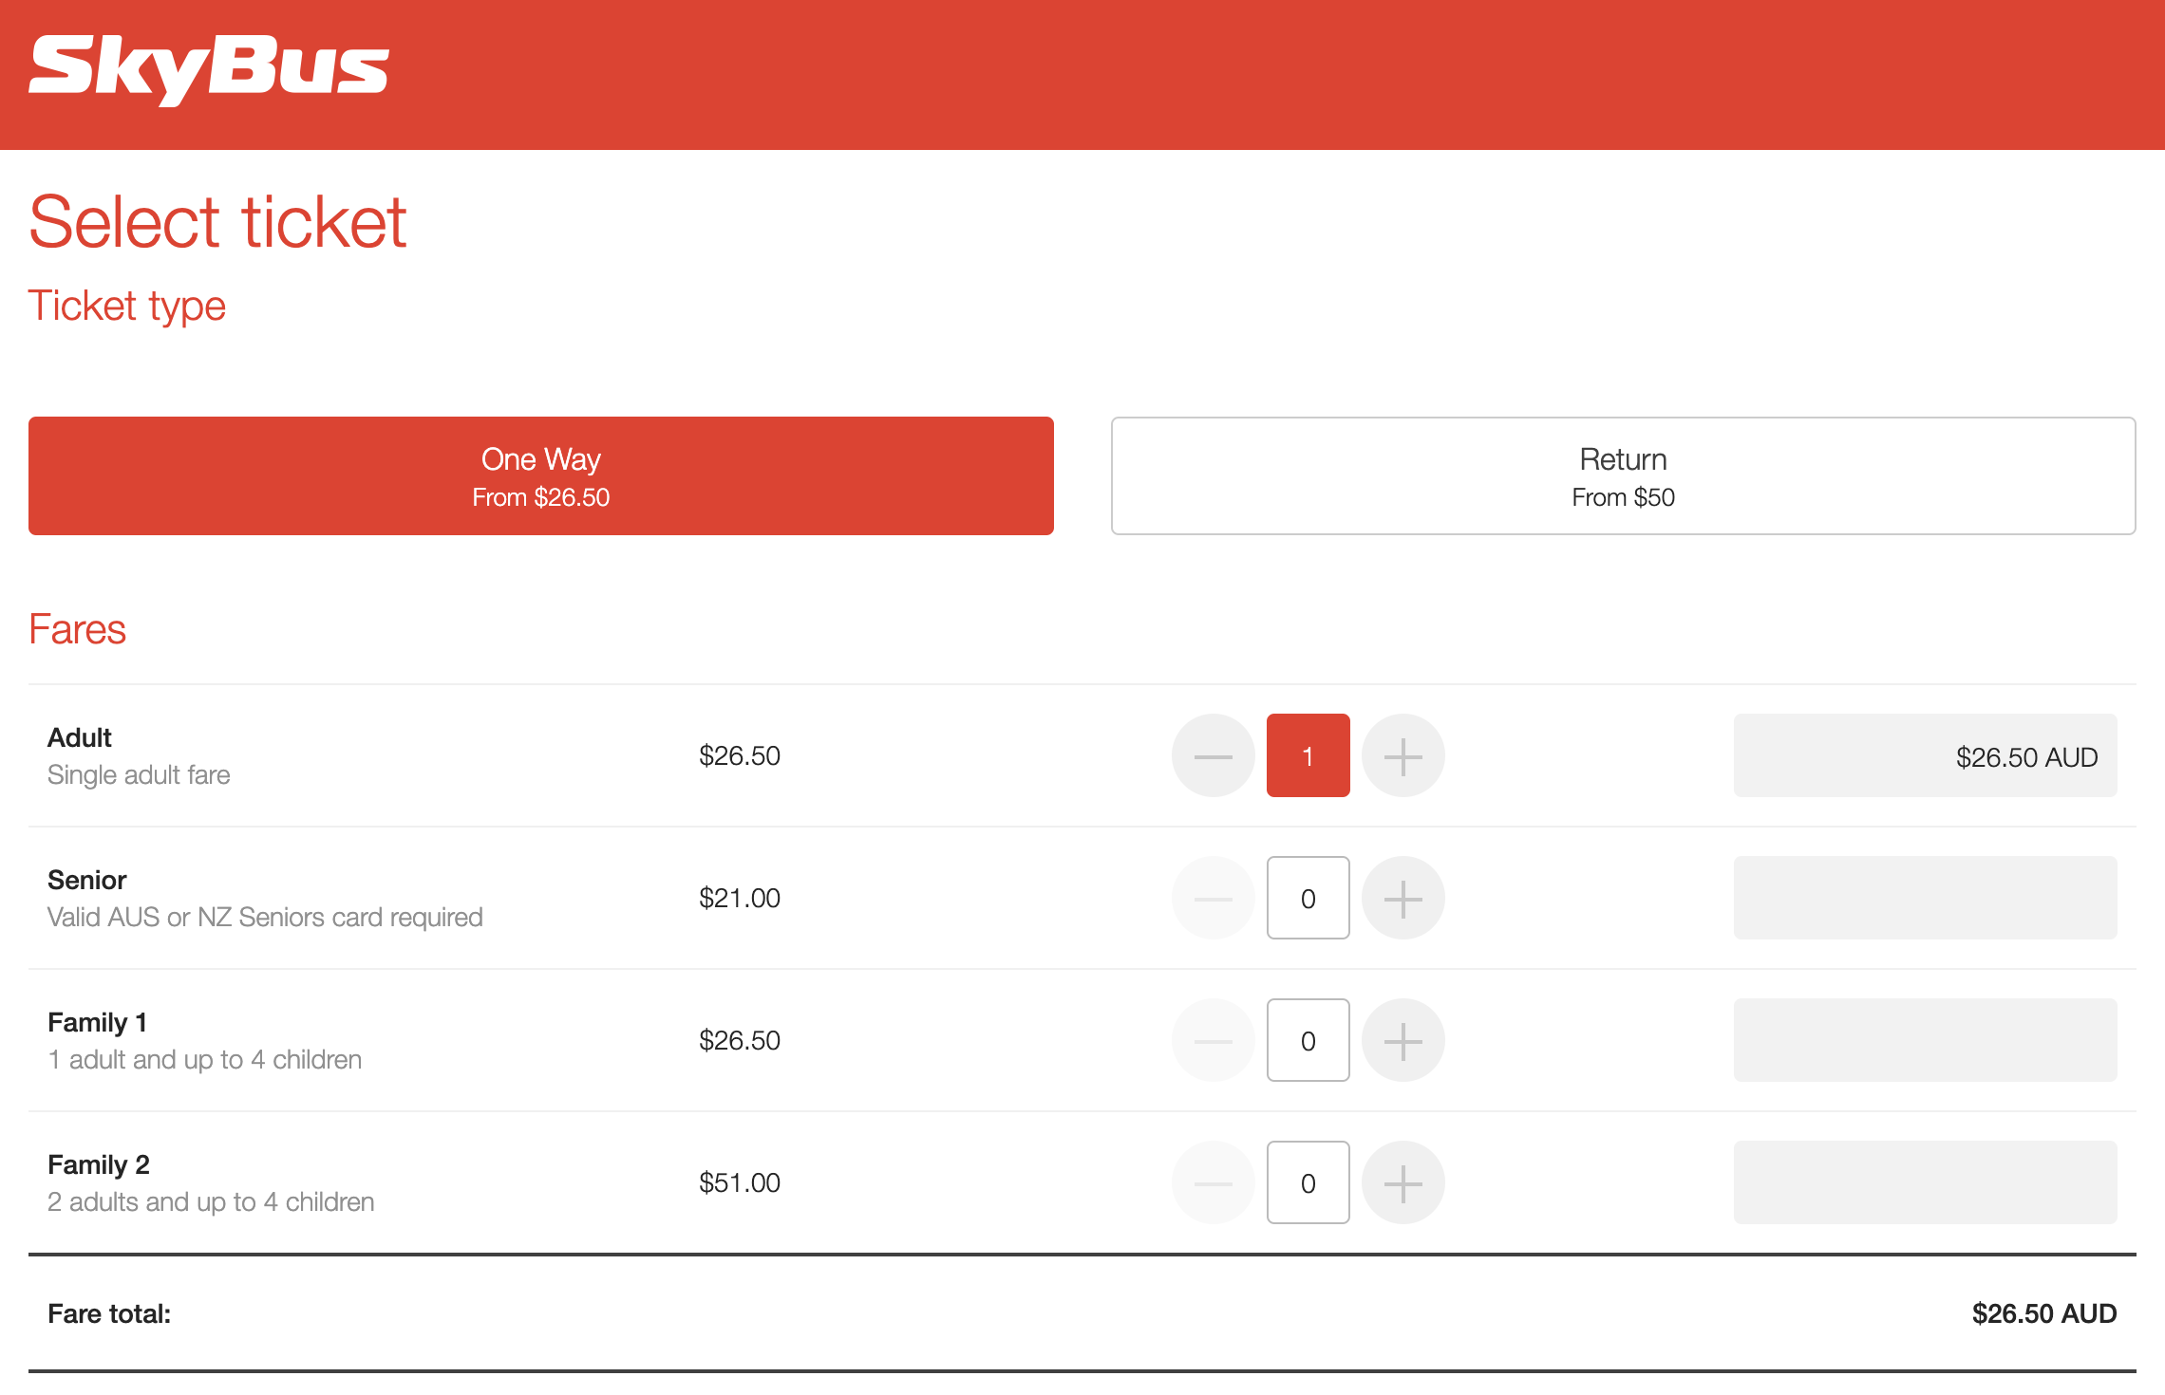2165x1395 pixels.
Task: Switch to the Return ticket type
Action: 1623,476
